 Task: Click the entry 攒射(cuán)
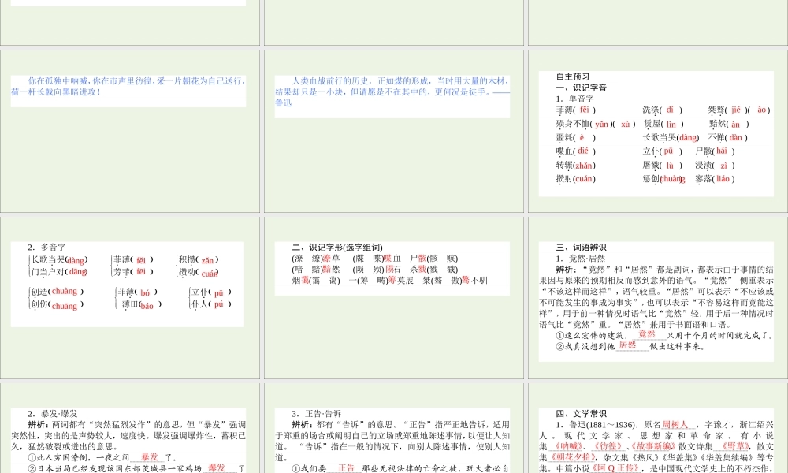pyautogui.click(x=576, y=178)
